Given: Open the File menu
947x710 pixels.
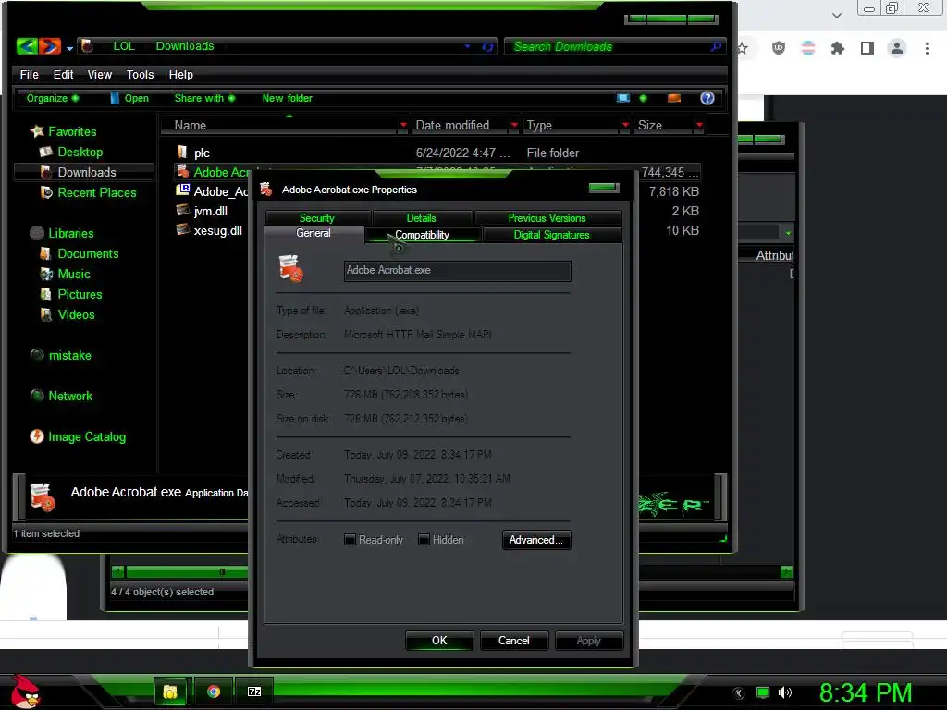Looking at the screenshot, I should pyautogui.click(x=29, y=74).
